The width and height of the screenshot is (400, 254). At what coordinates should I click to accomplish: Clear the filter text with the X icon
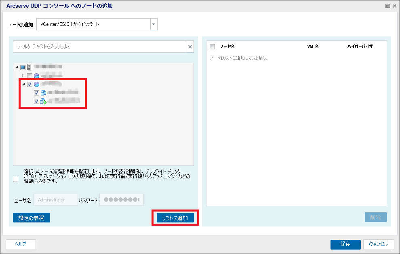point(190,47)
